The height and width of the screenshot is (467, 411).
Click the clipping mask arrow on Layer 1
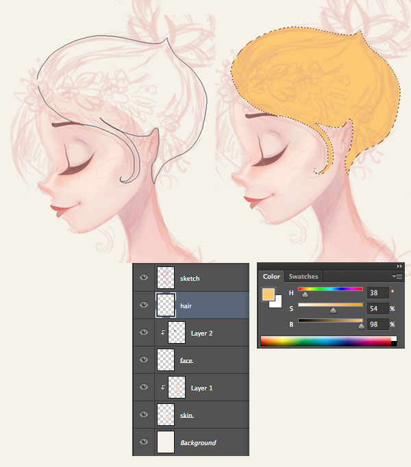pos(162,388)
